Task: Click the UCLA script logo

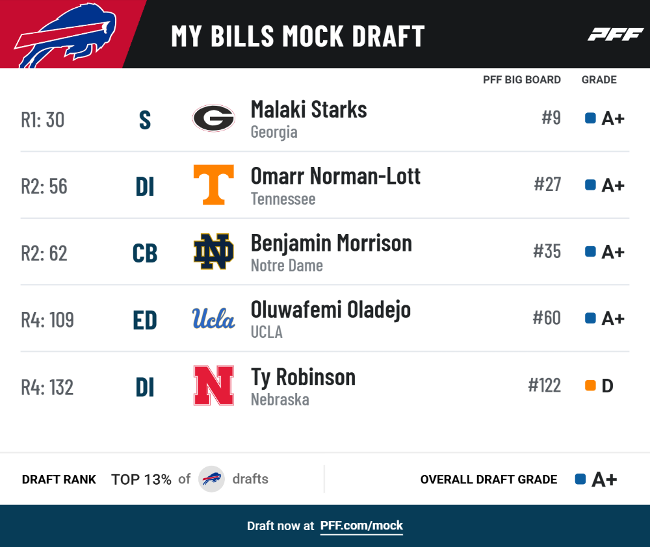Action: pyautogui.click(x=213, y=319)
